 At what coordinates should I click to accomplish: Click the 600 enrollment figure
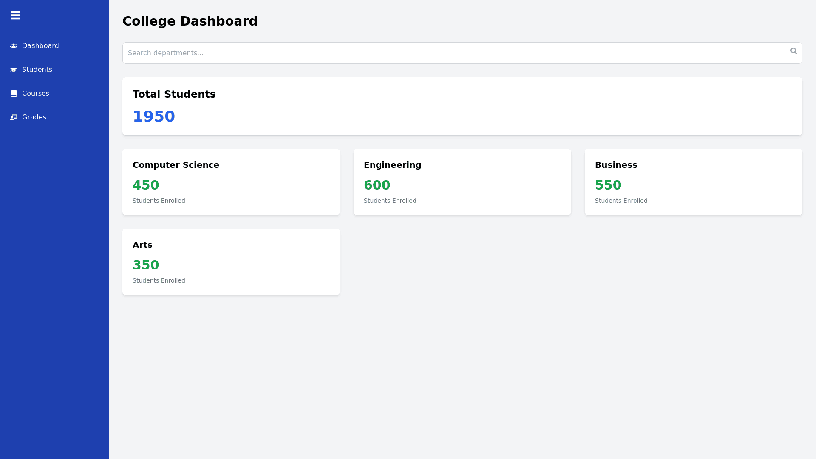click(x=377, y=185)
